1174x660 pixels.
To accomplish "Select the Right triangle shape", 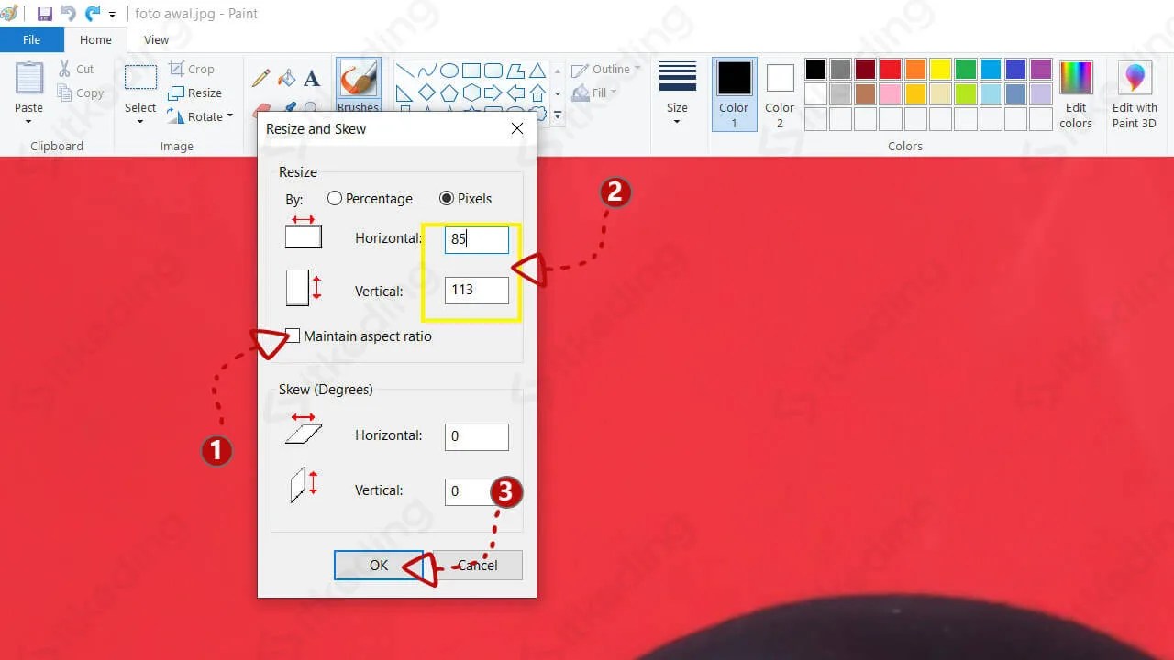I will point(404,93).
